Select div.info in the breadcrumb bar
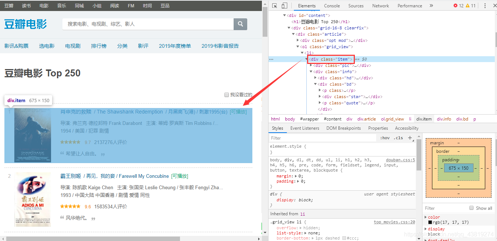This screenshot has height=241, width=497. point(444,119)
